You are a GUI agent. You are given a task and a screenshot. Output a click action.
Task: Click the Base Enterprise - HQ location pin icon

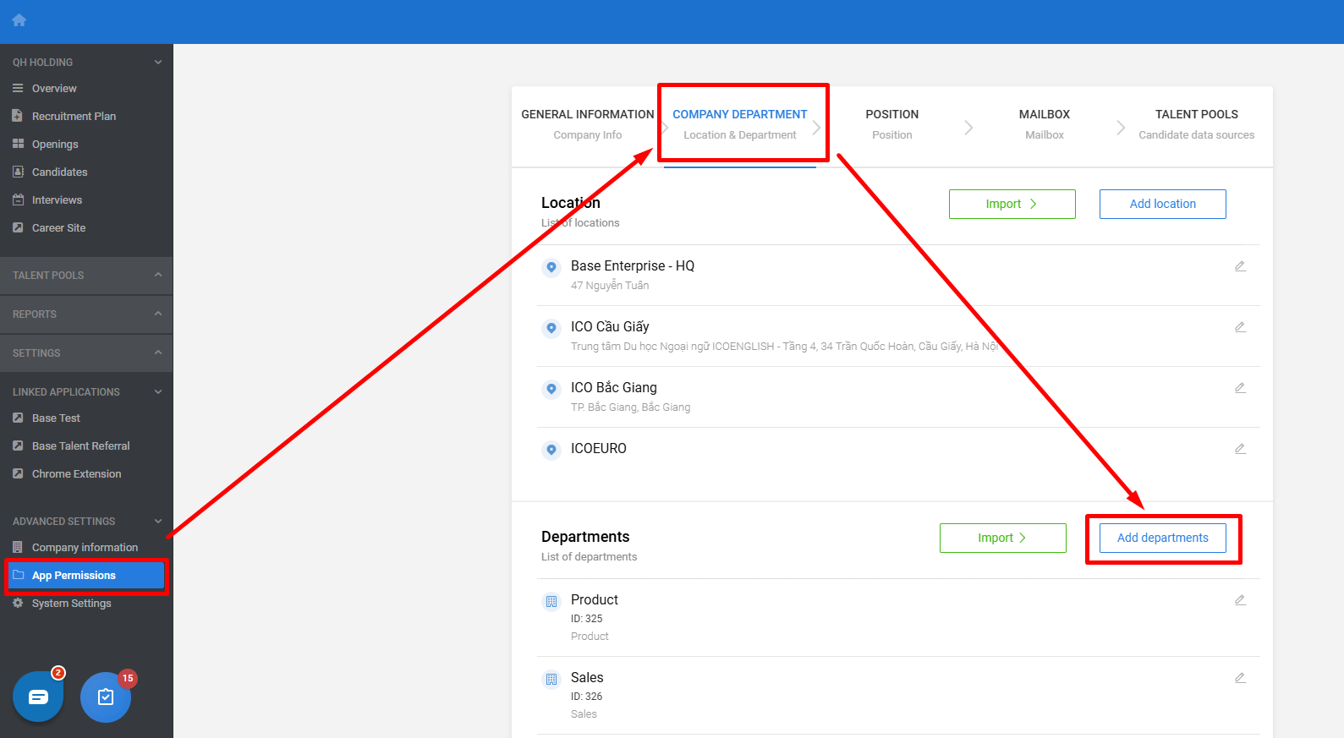[x=551, y=268]
